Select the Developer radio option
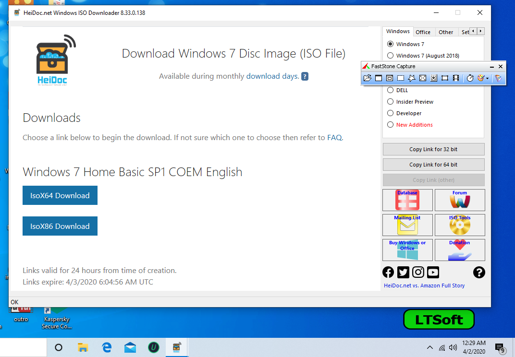515x357 pixels. [x=390, y=113]
